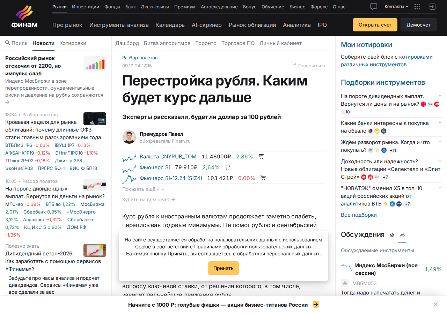Expand the НОВАТЭК сменил X5 collection

440,188
